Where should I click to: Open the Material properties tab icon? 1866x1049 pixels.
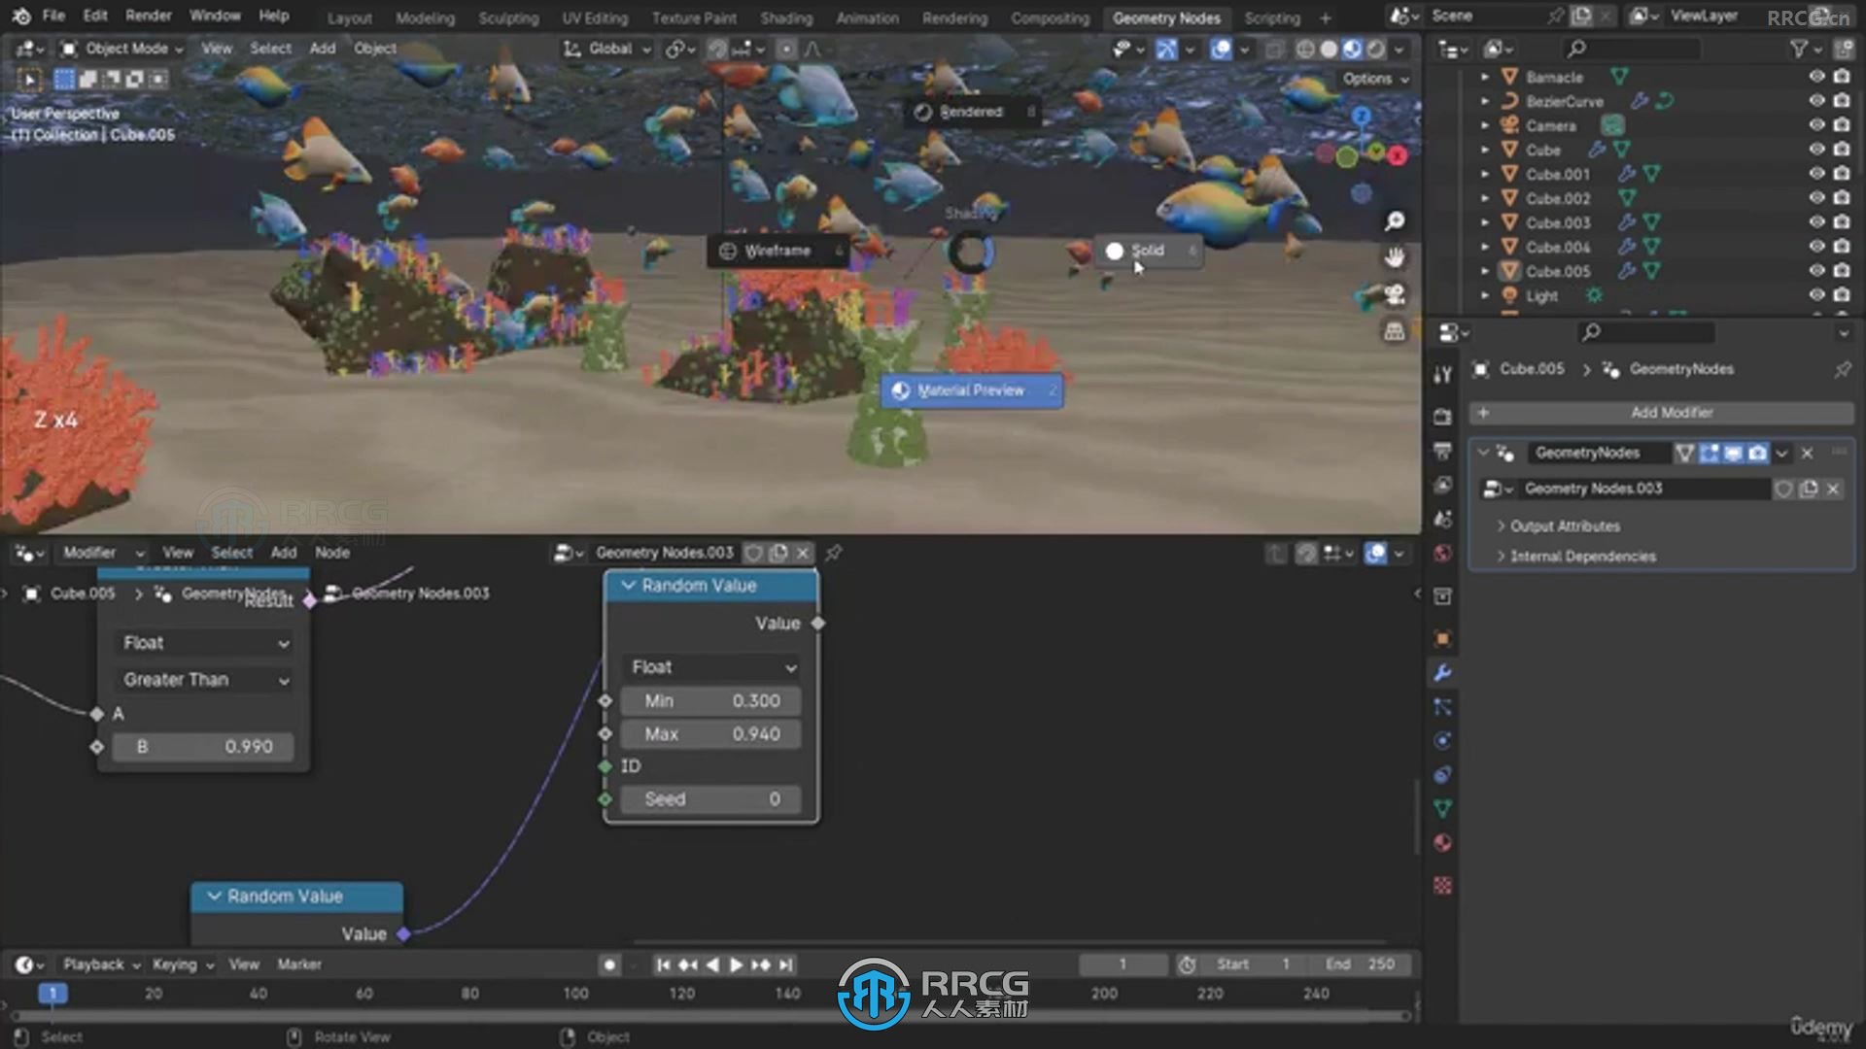click(1442, 842)
